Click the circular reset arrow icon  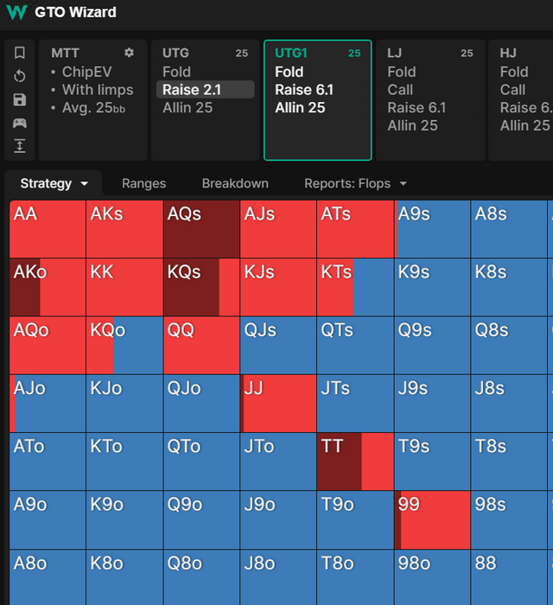20,76
